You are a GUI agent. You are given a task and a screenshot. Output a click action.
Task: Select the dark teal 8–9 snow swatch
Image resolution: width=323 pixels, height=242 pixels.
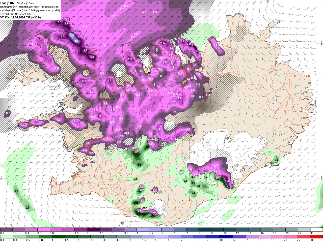coord(205,230)
